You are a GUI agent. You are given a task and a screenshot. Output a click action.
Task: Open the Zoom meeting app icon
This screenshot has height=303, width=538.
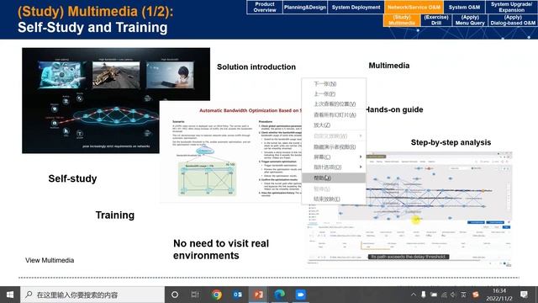pos(301,295)
